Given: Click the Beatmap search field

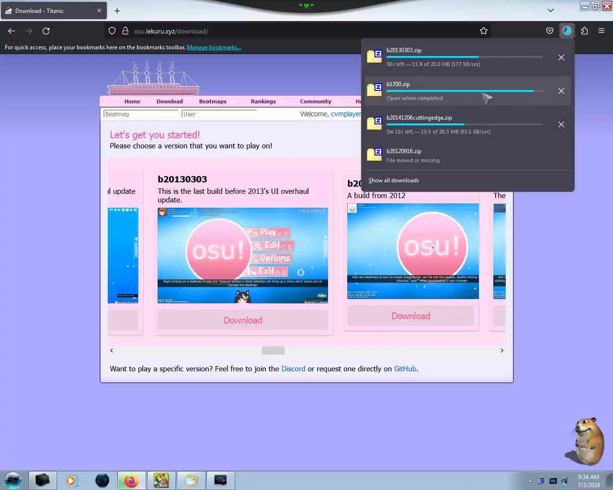Looking at the screenshot, I should pos(141,114).
